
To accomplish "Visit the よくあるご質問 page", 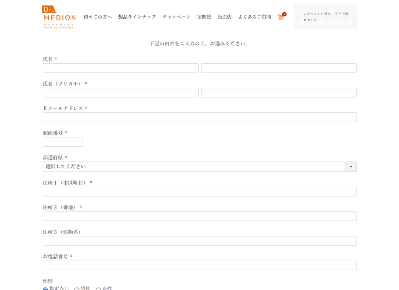I will click(254, 17).
